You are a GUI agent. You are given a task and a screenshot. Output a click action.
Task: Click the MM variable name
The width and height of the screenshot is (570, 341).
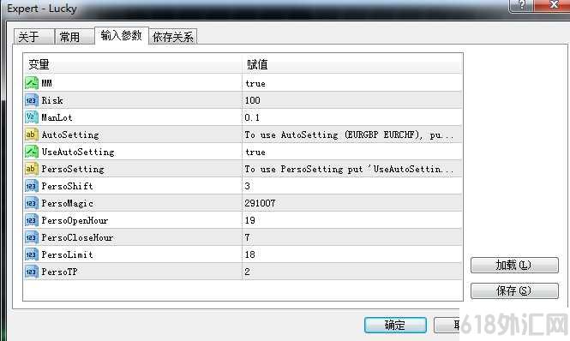[x=46, y=83]
